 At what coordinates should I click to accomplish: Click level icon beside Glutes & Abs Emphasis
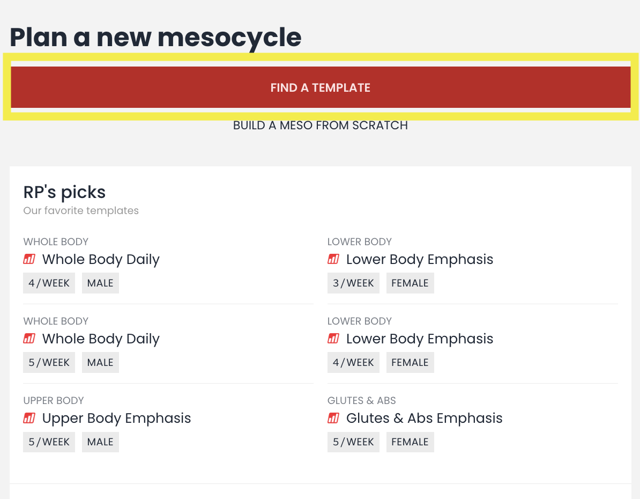(x=333, y=419)
